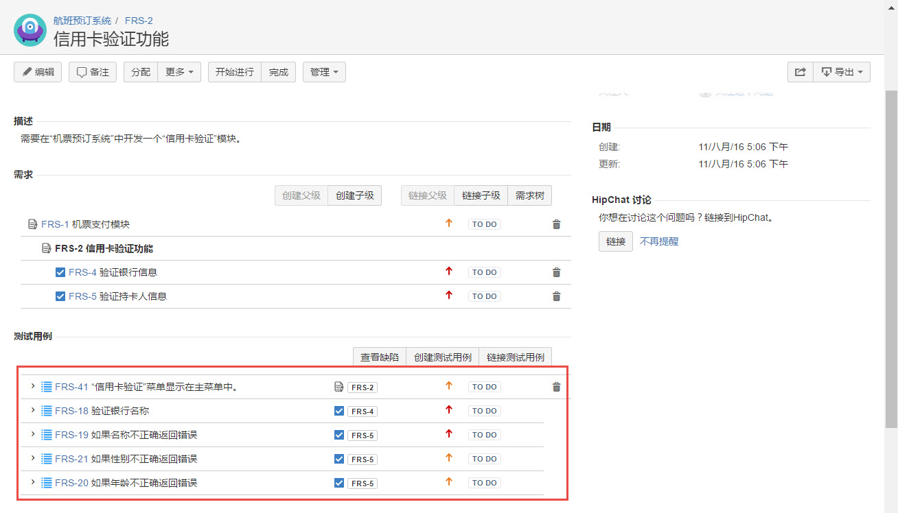Click HipChat 链接 button

tap(616, 241)
